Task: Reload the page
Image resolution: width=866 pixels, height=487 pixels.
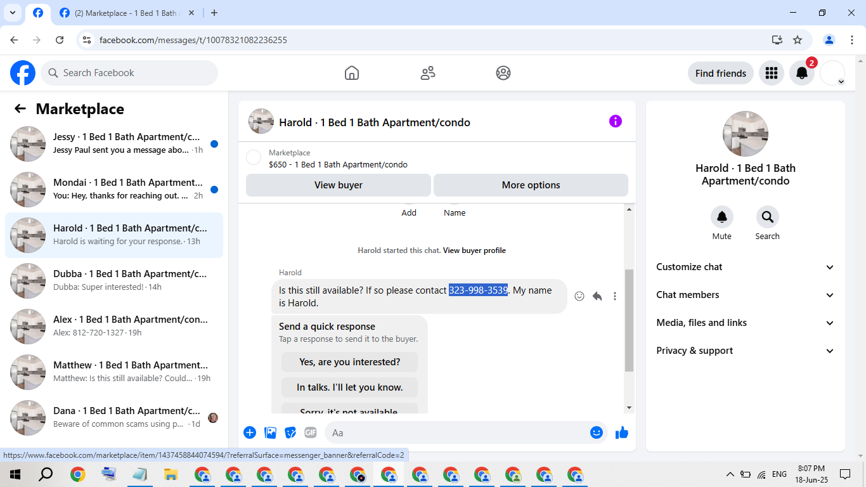Action: click(x=60, y=40)
